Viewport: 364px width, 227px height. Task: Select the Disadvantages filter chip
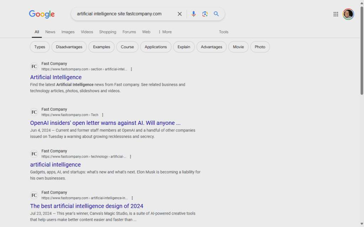click(x=69, y=47)
